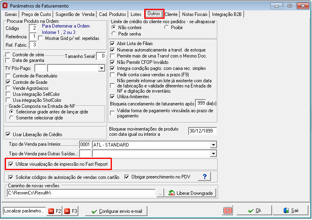Confirm with the Ok button
This screenshot has width=312, height=220.
(x=254, y=210)
